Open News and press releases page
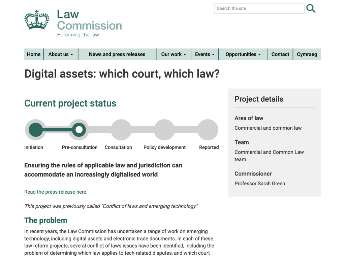Image resolution: width=345 pixels, height=258 pixels. [x=117, y=54]
